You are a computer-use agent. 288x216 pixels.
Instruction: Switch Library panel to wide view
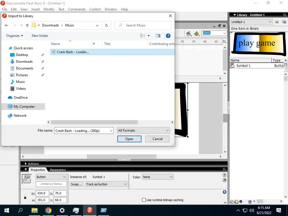(286, 65)
